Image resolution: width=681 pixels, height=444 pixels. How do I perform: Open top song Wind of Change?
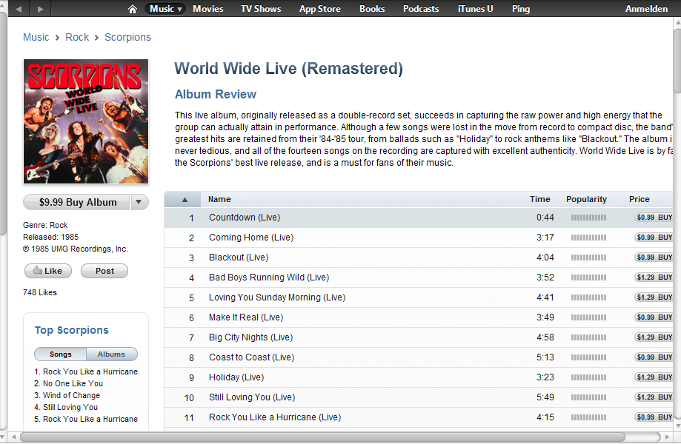click(67, 395)
